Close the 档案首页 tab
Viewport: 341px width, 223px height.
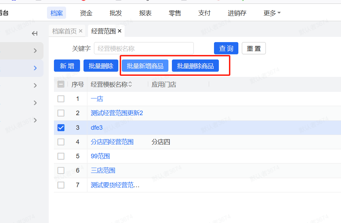[x=80, y=31]
